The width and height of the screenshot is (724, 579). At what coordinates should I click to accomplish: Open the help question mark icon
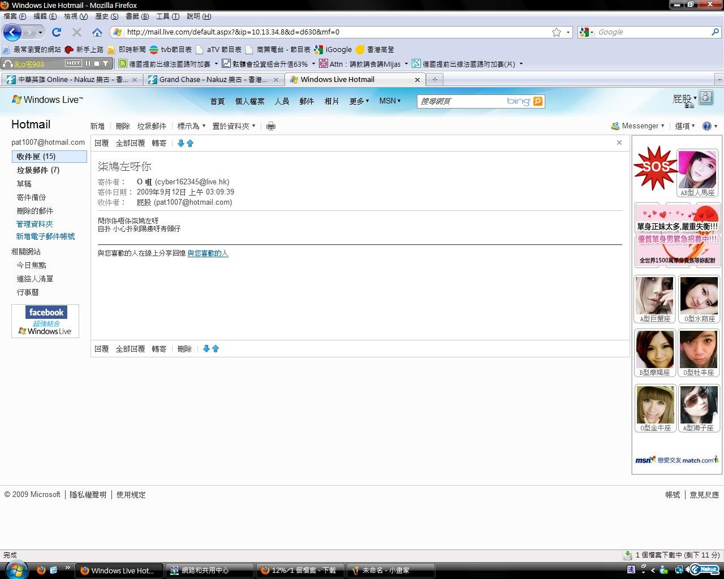pos(707,126)
